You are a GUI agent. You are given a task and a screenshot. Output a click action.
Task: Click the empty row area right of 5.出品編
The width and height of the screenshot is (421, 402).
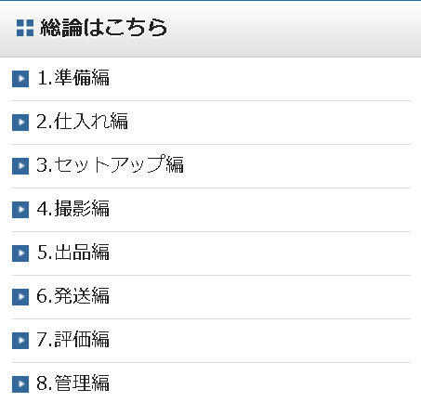260,253
